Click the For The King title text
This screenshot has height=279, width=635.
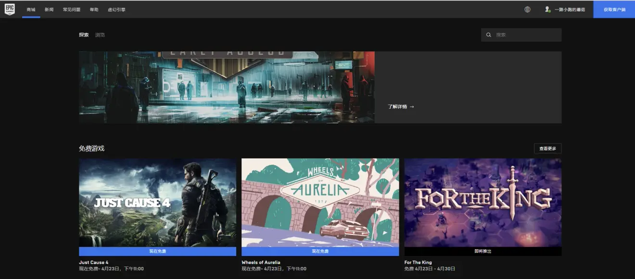(x=418, y=263)
